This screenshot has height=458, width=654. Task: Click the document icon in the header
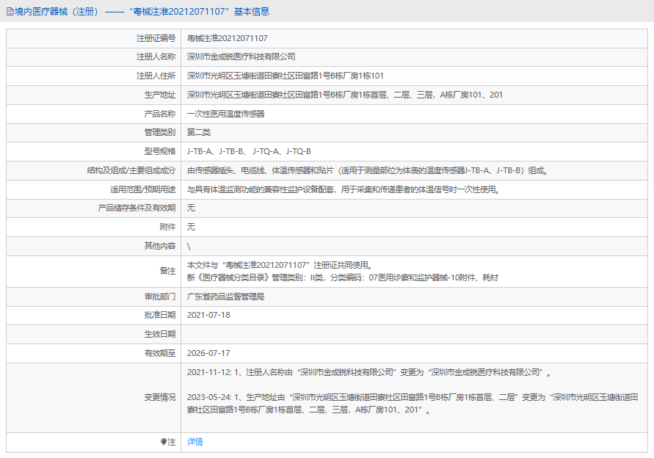pyautogui.click(x=10, y=12)
